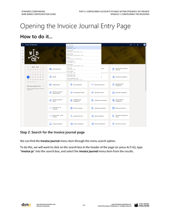
Task: Select the Invoice pool search result
Action: 83,69
